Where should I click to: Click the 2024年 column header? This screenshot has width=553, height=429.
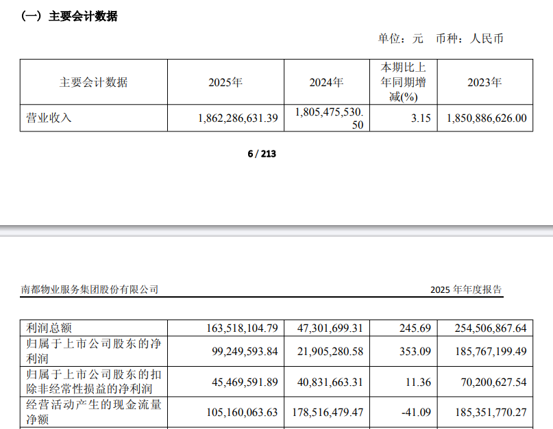point(326,83)
